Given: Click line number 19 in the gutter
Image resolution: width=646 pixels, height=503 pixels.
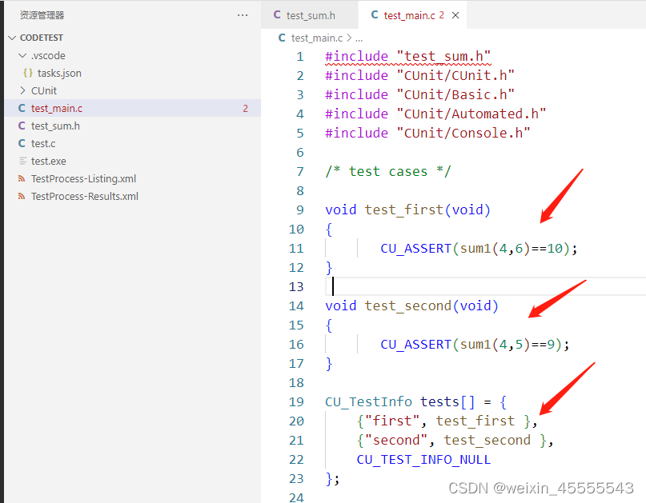Looking at the screenshot, I should pyautogui.click(x=296, y=401).
